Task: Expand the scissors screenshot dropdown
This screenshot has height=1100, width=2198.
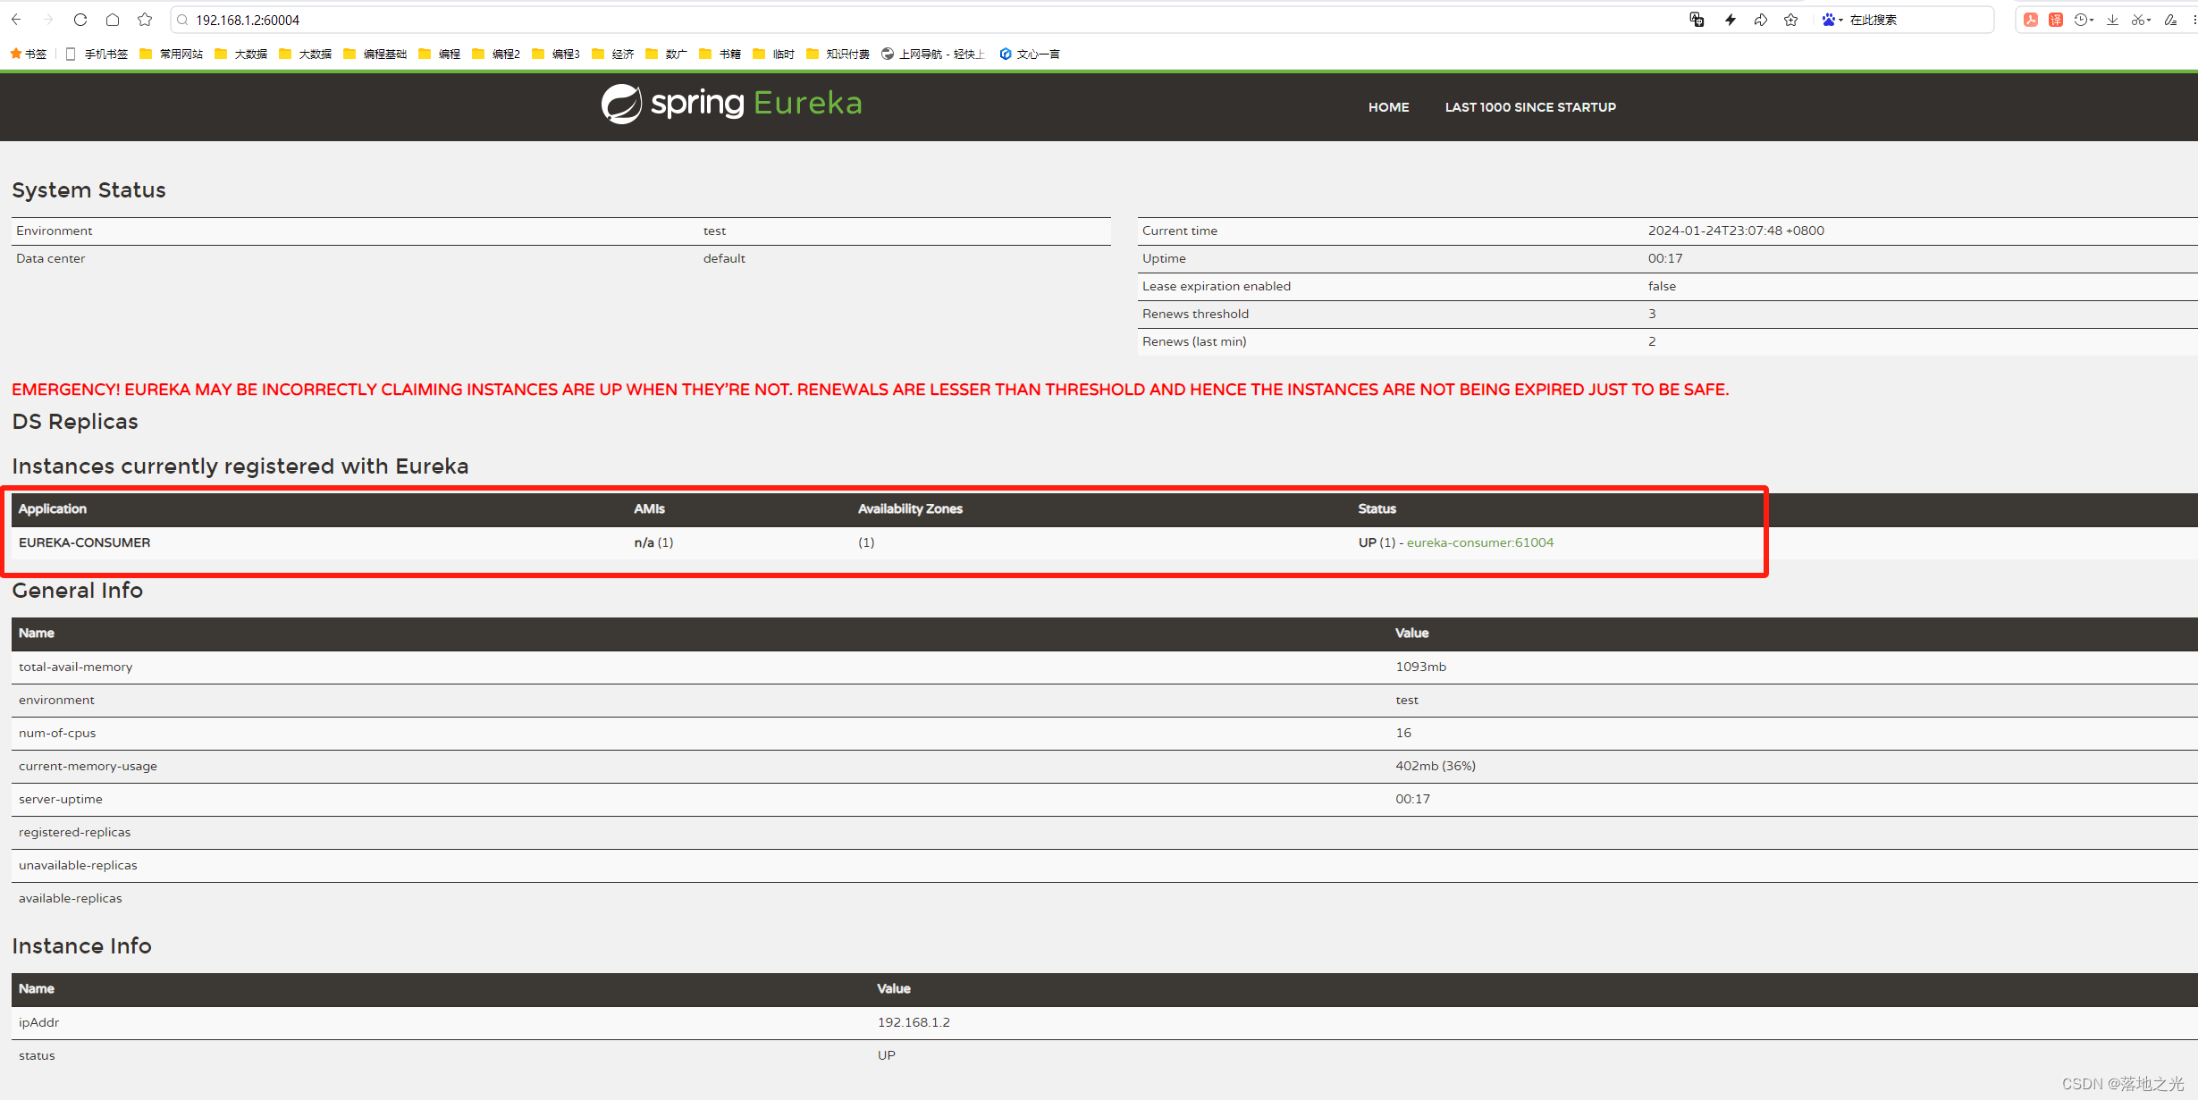Action: click(x=2142, y=20)
